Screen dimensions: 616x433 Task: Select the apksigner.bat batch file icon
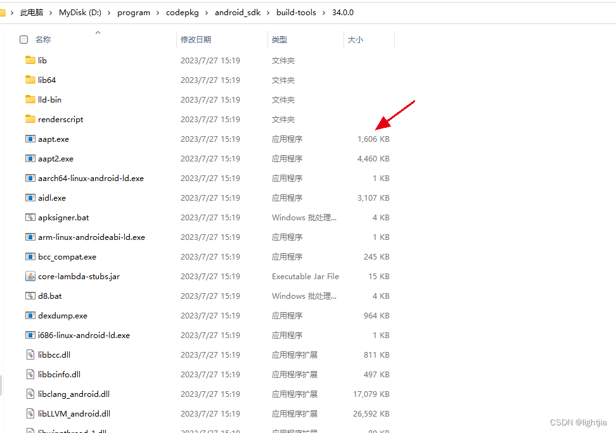click(x=30, y=217)
